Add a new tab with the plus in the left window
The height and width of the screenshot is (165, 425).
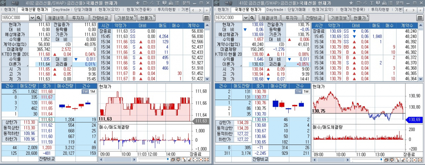(x=206, y=10)
